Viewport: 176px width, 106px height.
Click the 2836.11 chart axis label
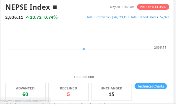pyautogui.click(x=160, y=47)
